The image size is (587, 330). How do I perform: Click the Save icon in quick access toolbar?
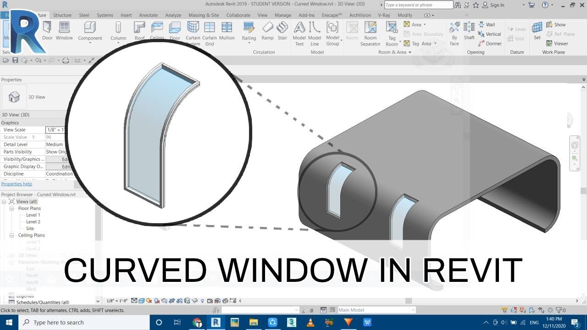15,60
